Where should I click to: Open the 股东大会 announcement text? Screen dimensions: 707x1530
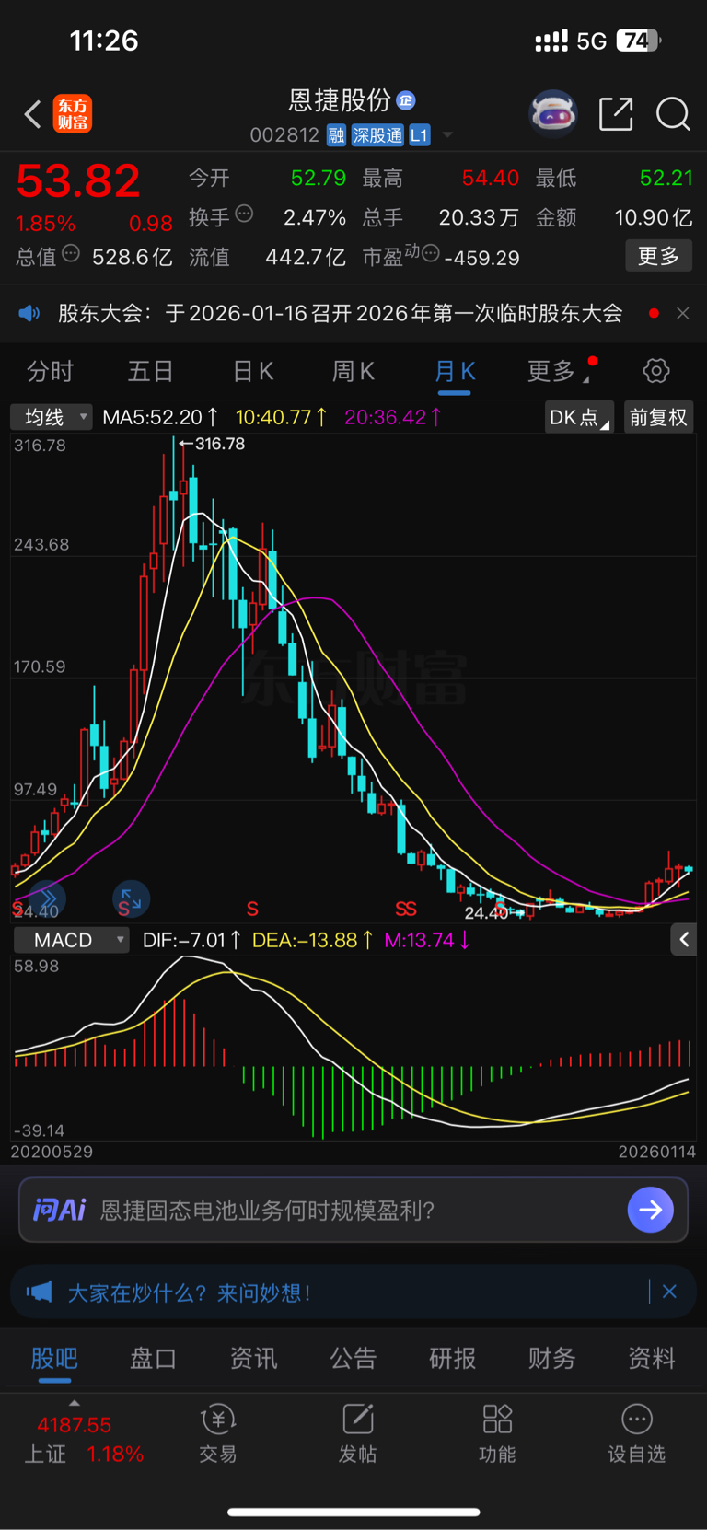tap(341, 313)
